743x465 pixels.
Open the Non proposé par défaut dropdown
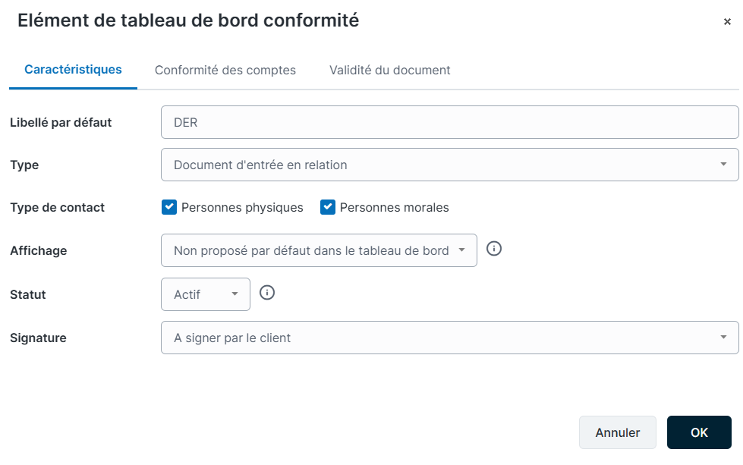(x=319, y=250)
